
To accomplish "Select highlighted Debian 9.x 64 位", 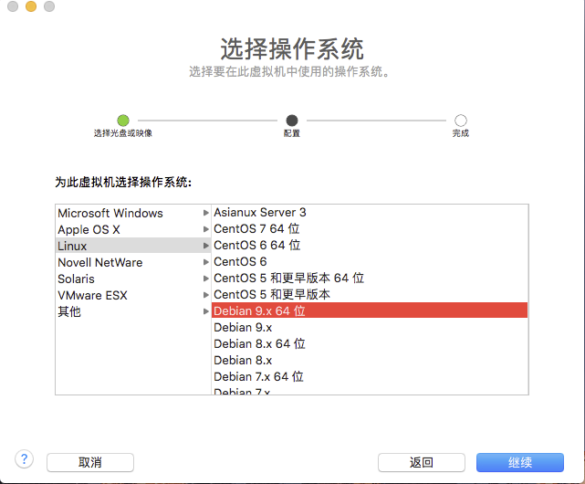I will click(370, 310).
